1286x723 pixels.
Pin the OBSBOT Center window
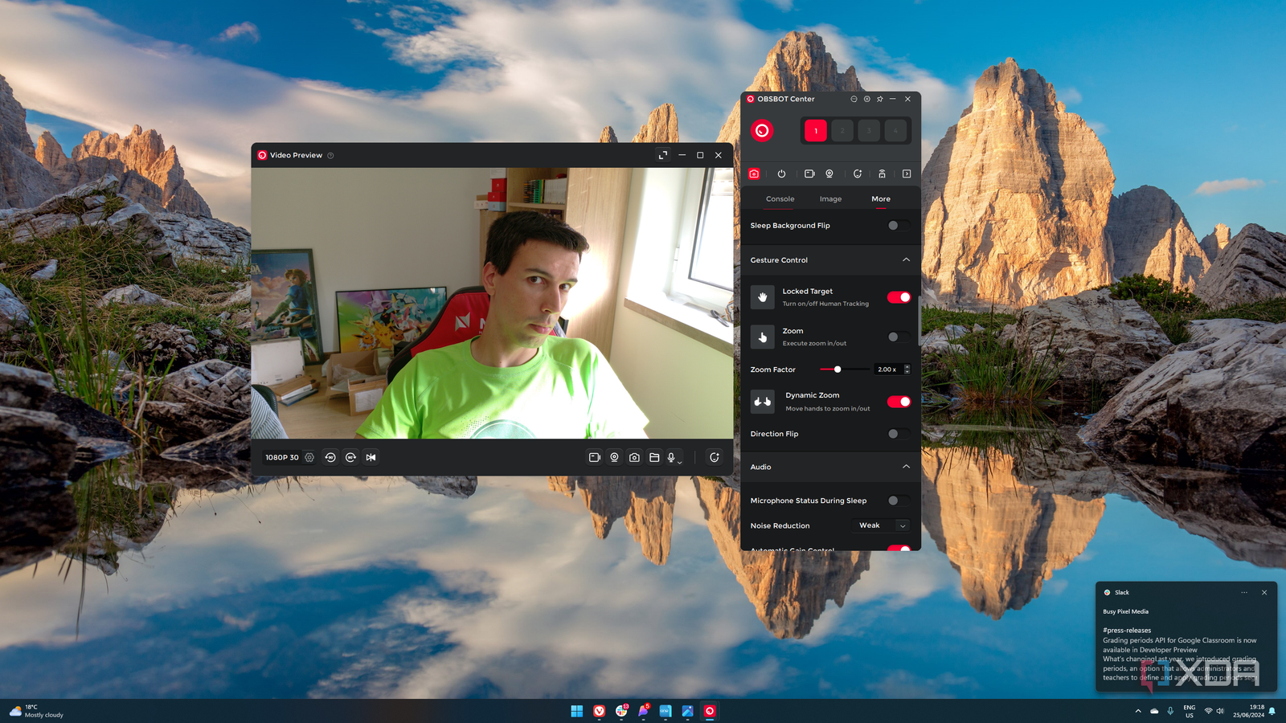(x=879, y=99)
